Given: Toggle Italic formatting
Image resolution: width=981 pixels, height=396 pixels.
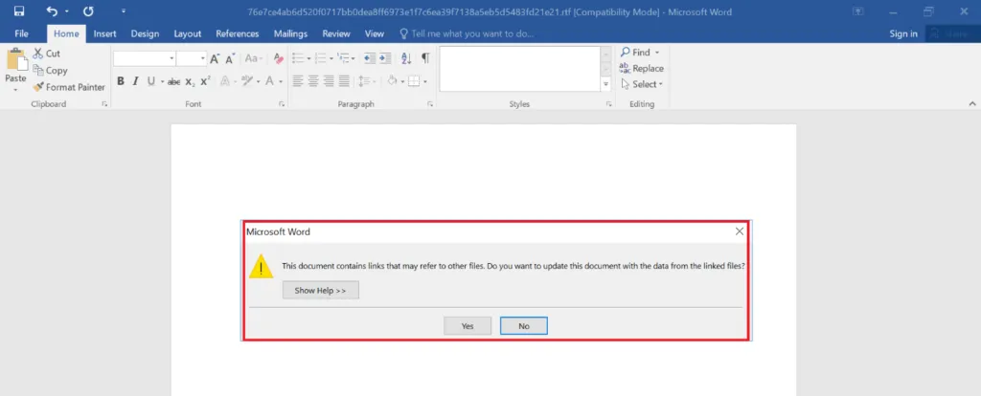Looking at the screenshot, I should pos(135,81).
